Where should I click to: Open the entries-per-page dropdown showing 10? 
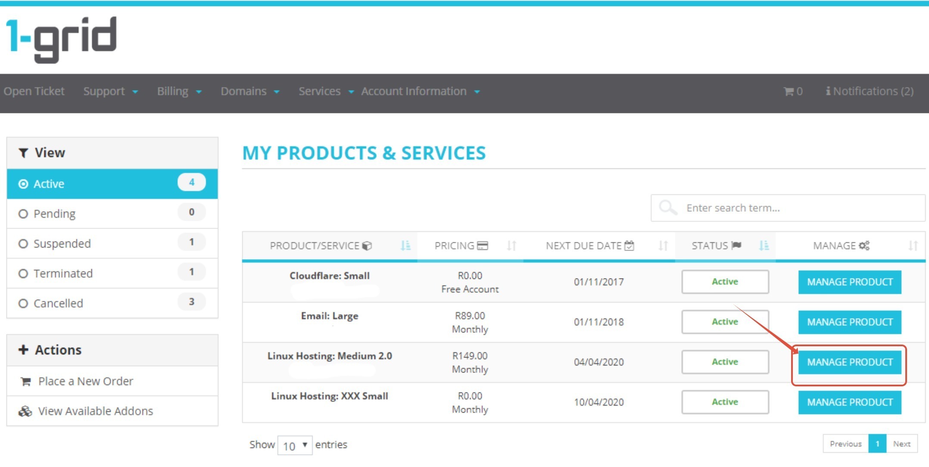click(x=295, y=445)
